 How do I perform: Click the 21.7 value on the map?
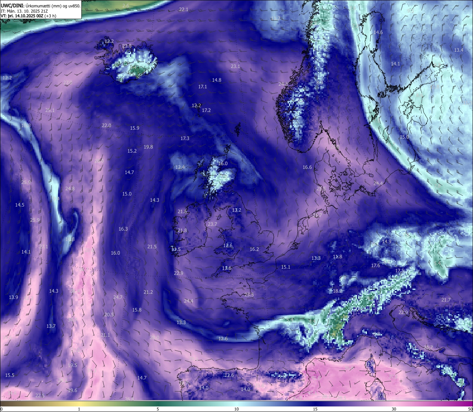[446, 300]
